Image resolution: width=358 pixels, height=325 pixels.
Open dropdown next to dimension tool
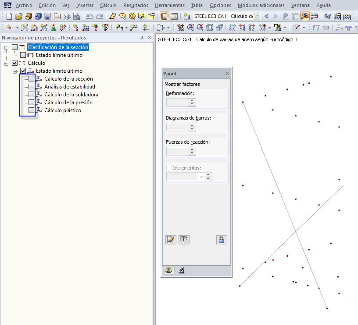point(126,28)
